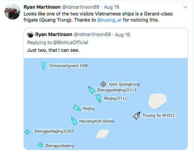Click the small island near map bottom
This screenshot has height=152, width=194.
[x=102, y=134]
